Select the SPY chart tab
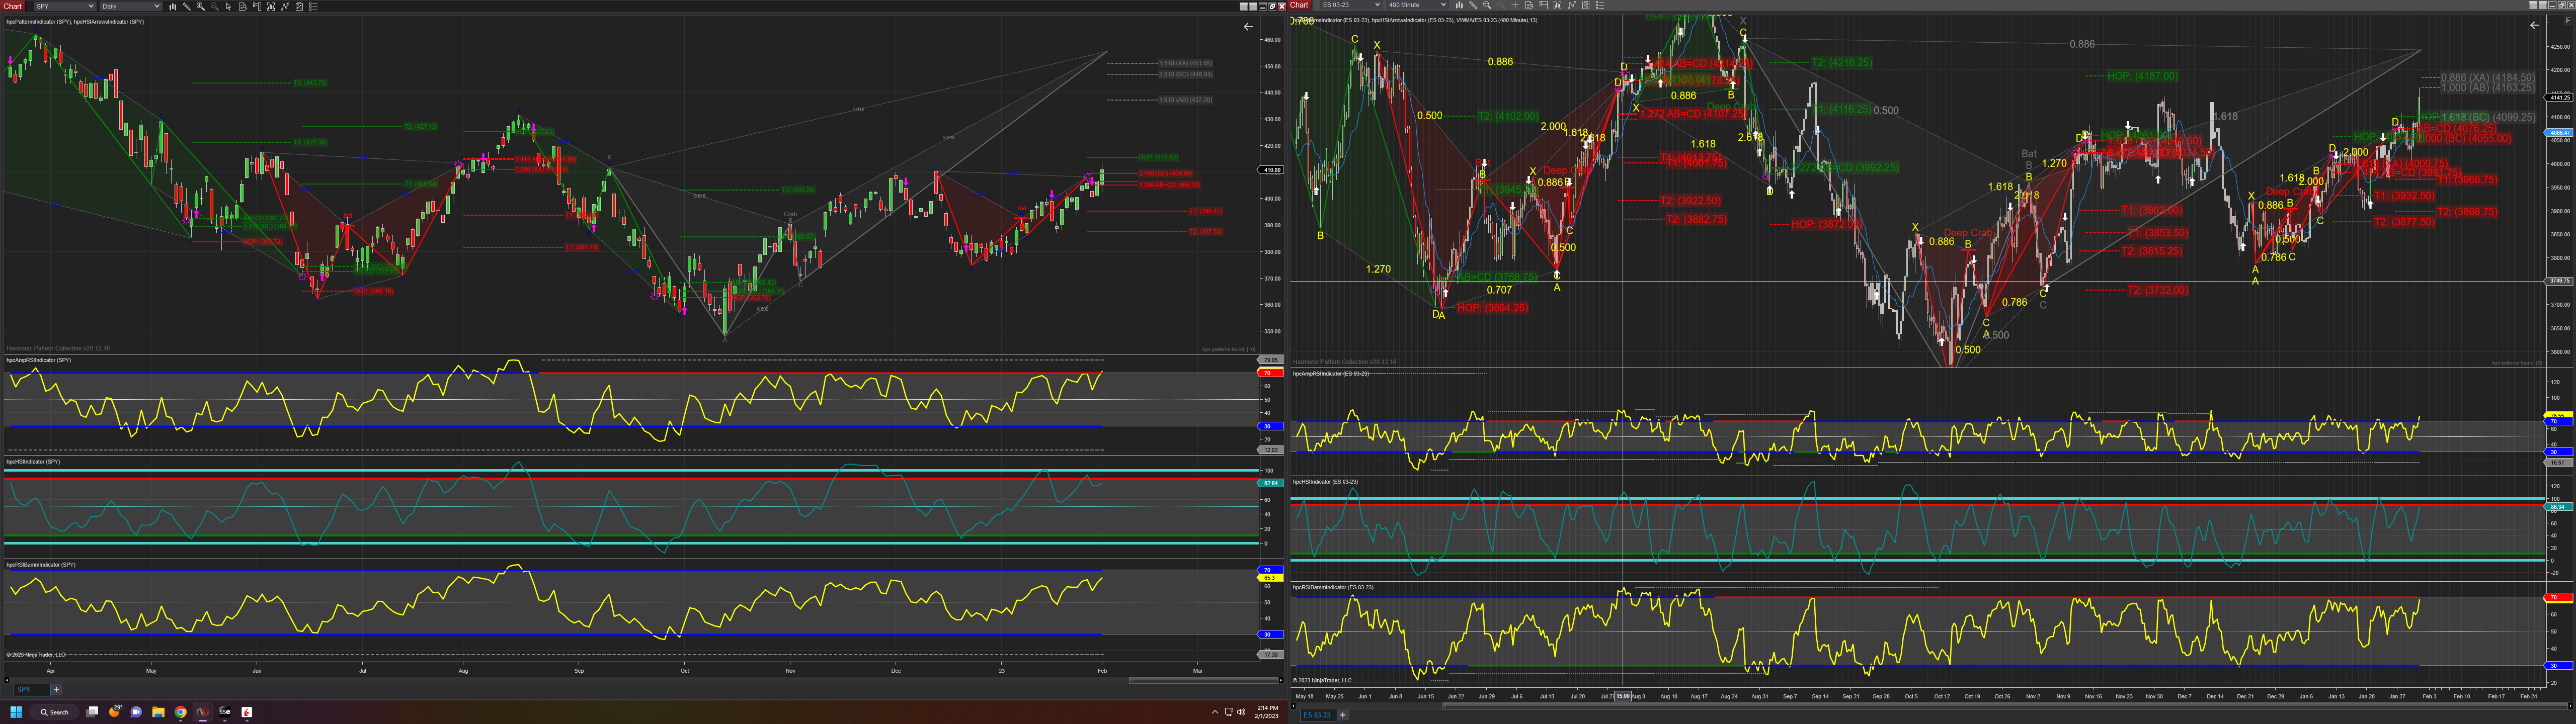2576x724 pixels. click(x=25, y=689)
